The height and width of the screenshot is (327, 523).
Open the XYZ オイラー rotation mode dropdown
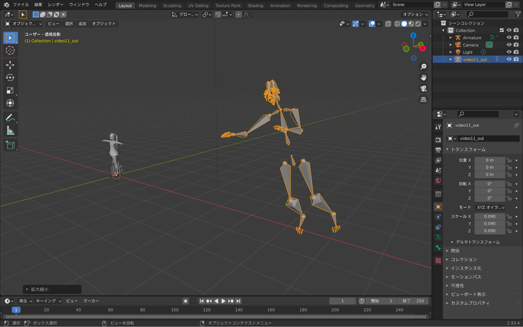(490, 207)
